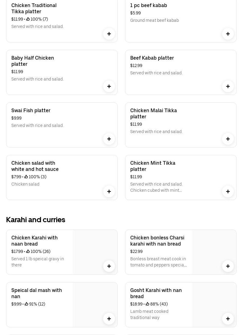Click Chicken Karahi 100% rating

[38, 251]
